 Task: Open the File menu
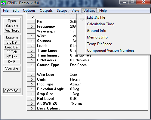(x=6, y=11)
